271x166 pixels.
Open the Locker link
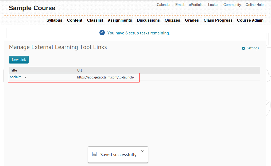coord(213,5)
